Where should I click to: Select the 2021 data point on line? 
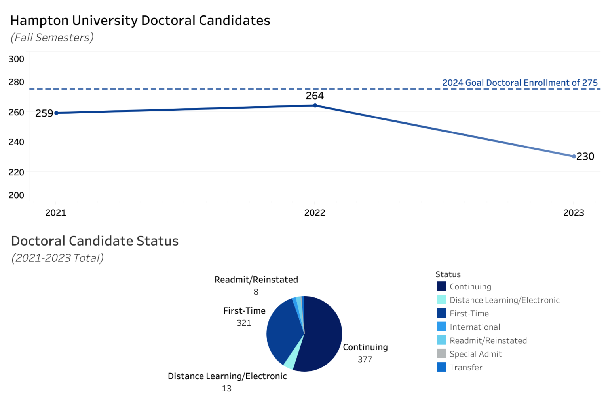pyautogui.click(x=56, y=113)
